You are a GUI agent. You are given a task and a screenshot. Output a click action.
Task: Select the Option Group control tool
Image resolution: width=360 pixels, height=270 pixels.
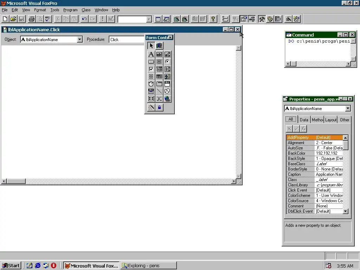167,62
